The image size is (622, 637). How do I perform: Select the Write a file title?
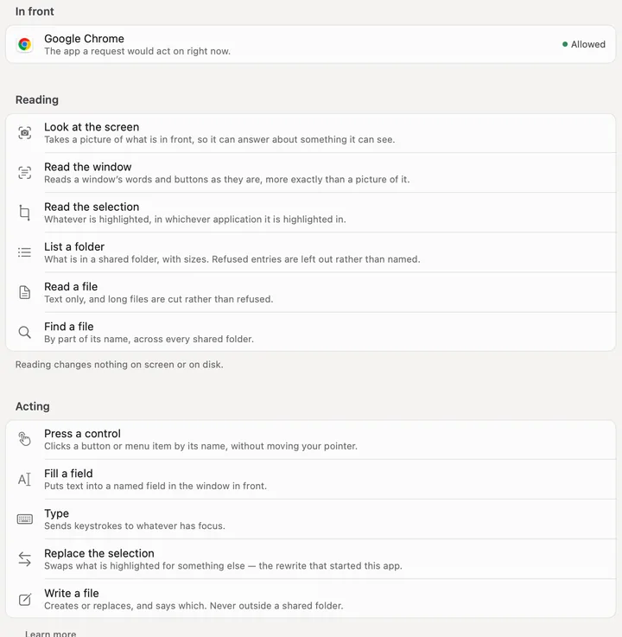tap(72, 593)
